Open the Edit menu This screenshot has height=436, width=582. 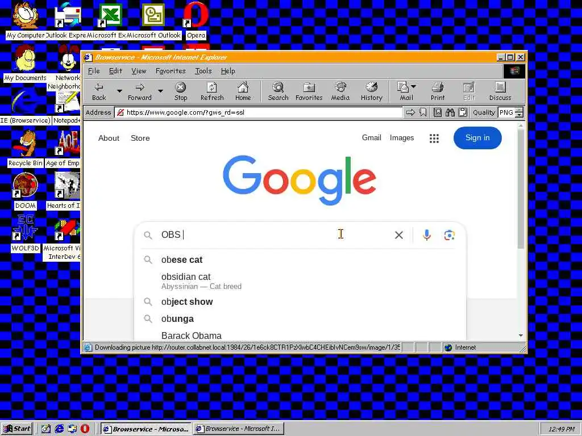pyautogui.click(x=115, y=71)
